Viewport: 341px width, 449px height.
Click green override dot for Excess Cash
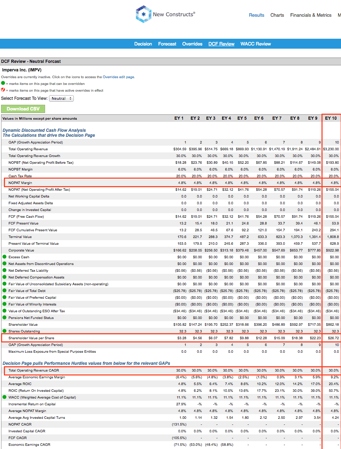(5, 256)
